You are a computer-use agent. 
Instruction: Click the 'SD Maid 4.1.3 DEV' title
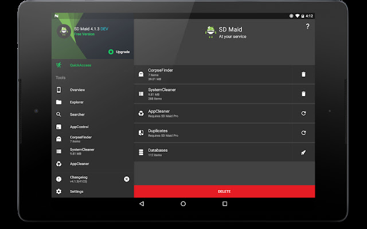(x=91, y=29)
